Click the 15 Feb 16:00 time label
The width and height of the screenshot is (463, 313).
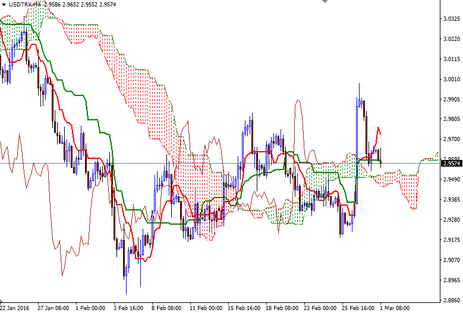(244, 308)
